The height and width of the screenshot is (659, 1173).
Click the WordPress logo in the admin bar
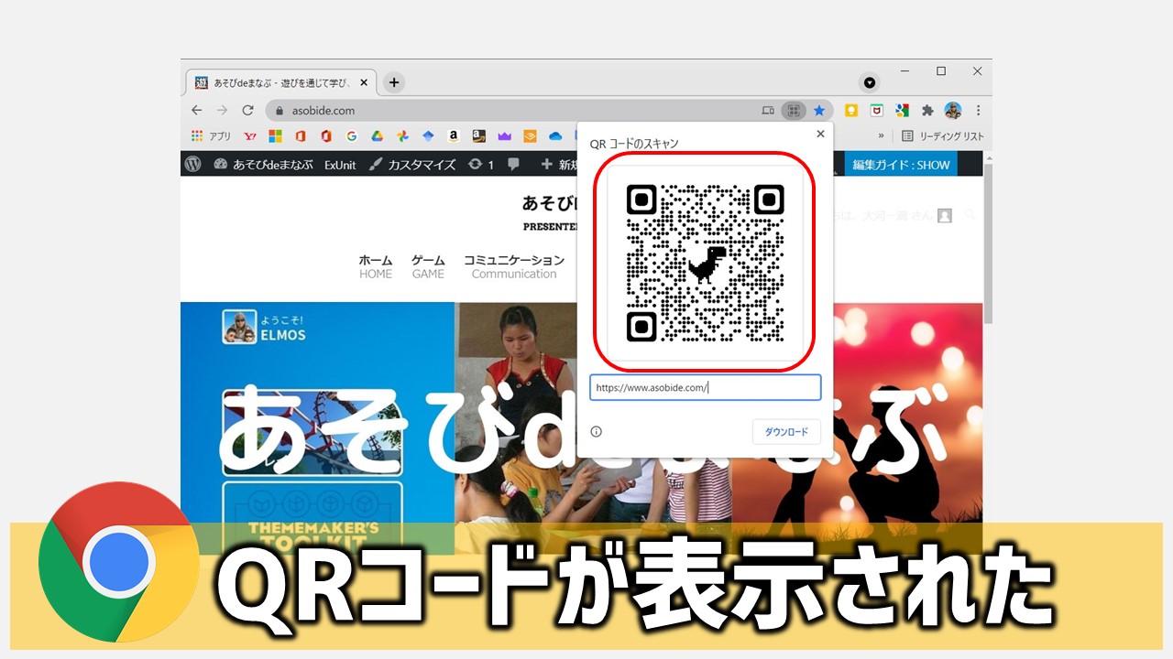pos(192,165)
